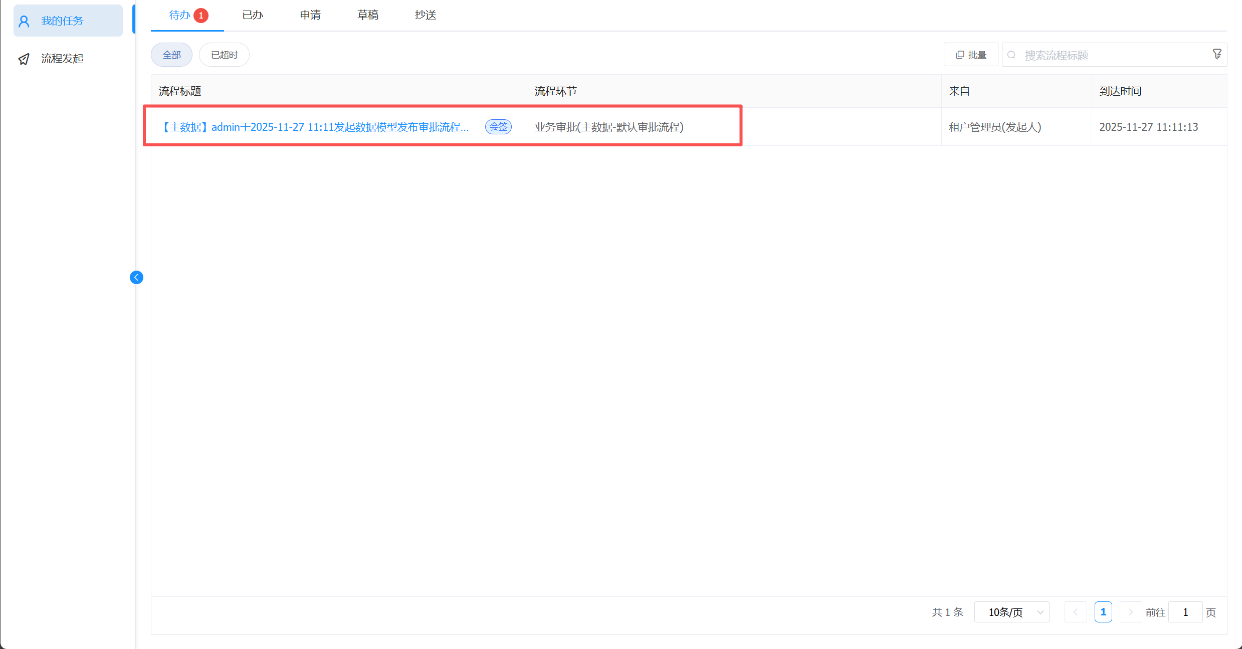
Task: Switch to the 已办 tab
Action: coord(253,15)
